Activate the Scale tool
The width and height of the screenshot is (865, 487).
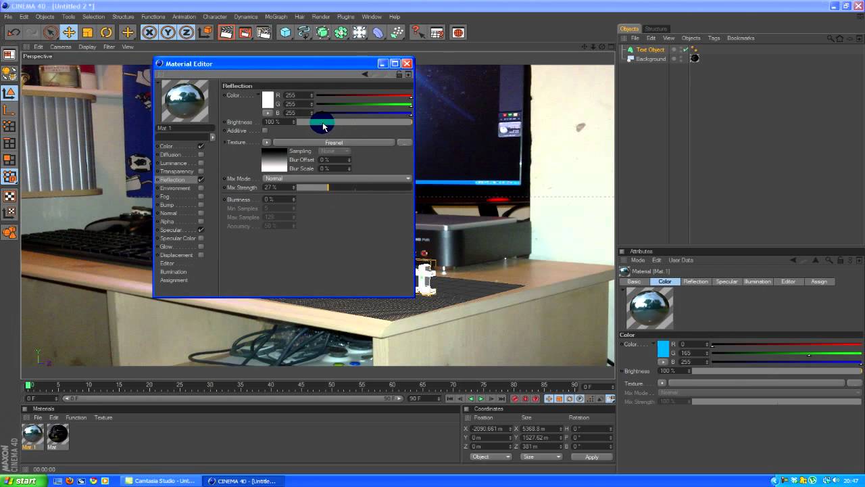tap(87, 32)
